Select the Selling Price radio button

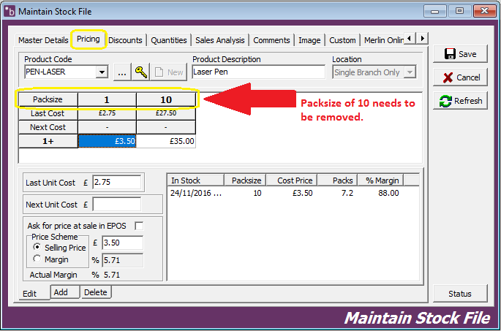[37, 247]
